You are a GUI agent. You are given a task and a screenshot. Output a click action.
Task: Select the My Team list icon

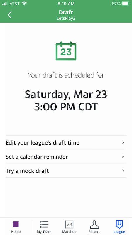point(44,224)
